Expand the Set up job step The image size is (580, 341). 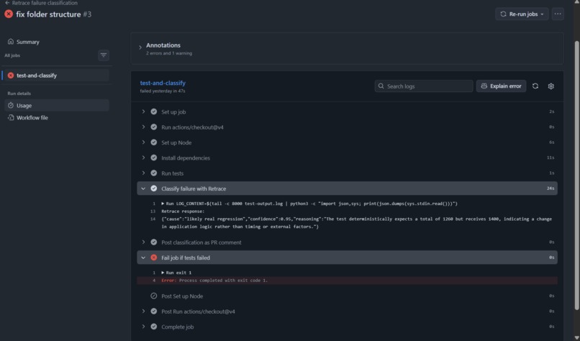143,112
